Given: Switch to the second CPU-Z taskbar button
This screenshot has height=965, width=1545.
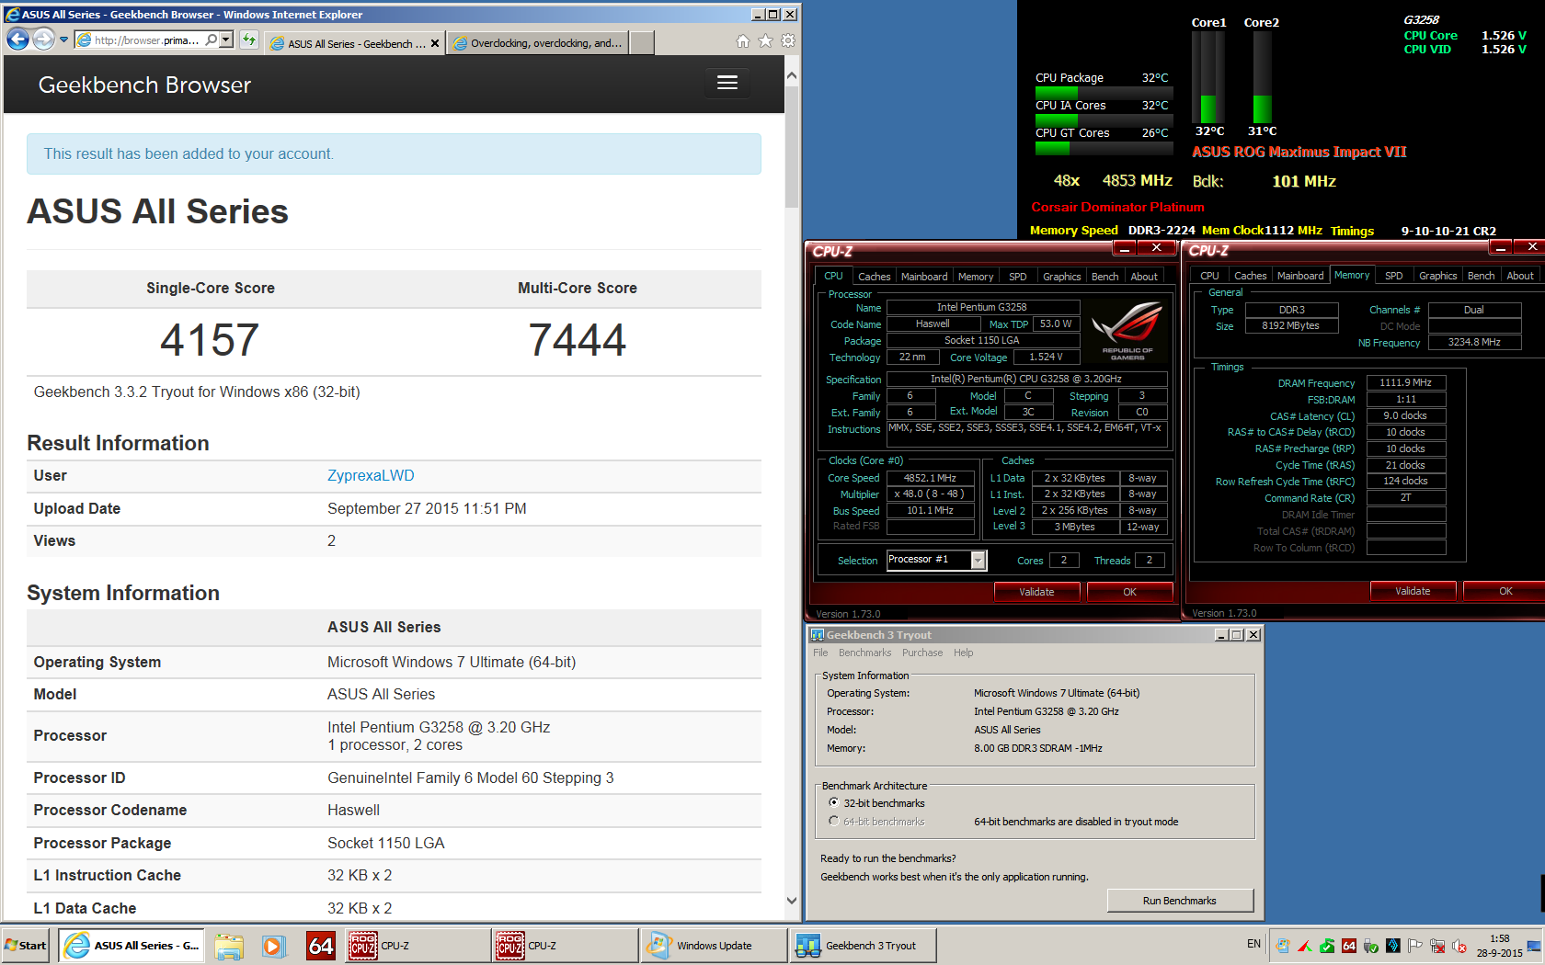Looking at the screenshot, I should point(565,946).
